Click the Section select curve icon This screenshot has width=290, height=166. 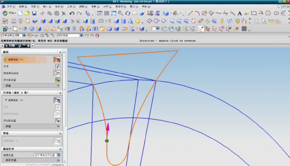57,60
